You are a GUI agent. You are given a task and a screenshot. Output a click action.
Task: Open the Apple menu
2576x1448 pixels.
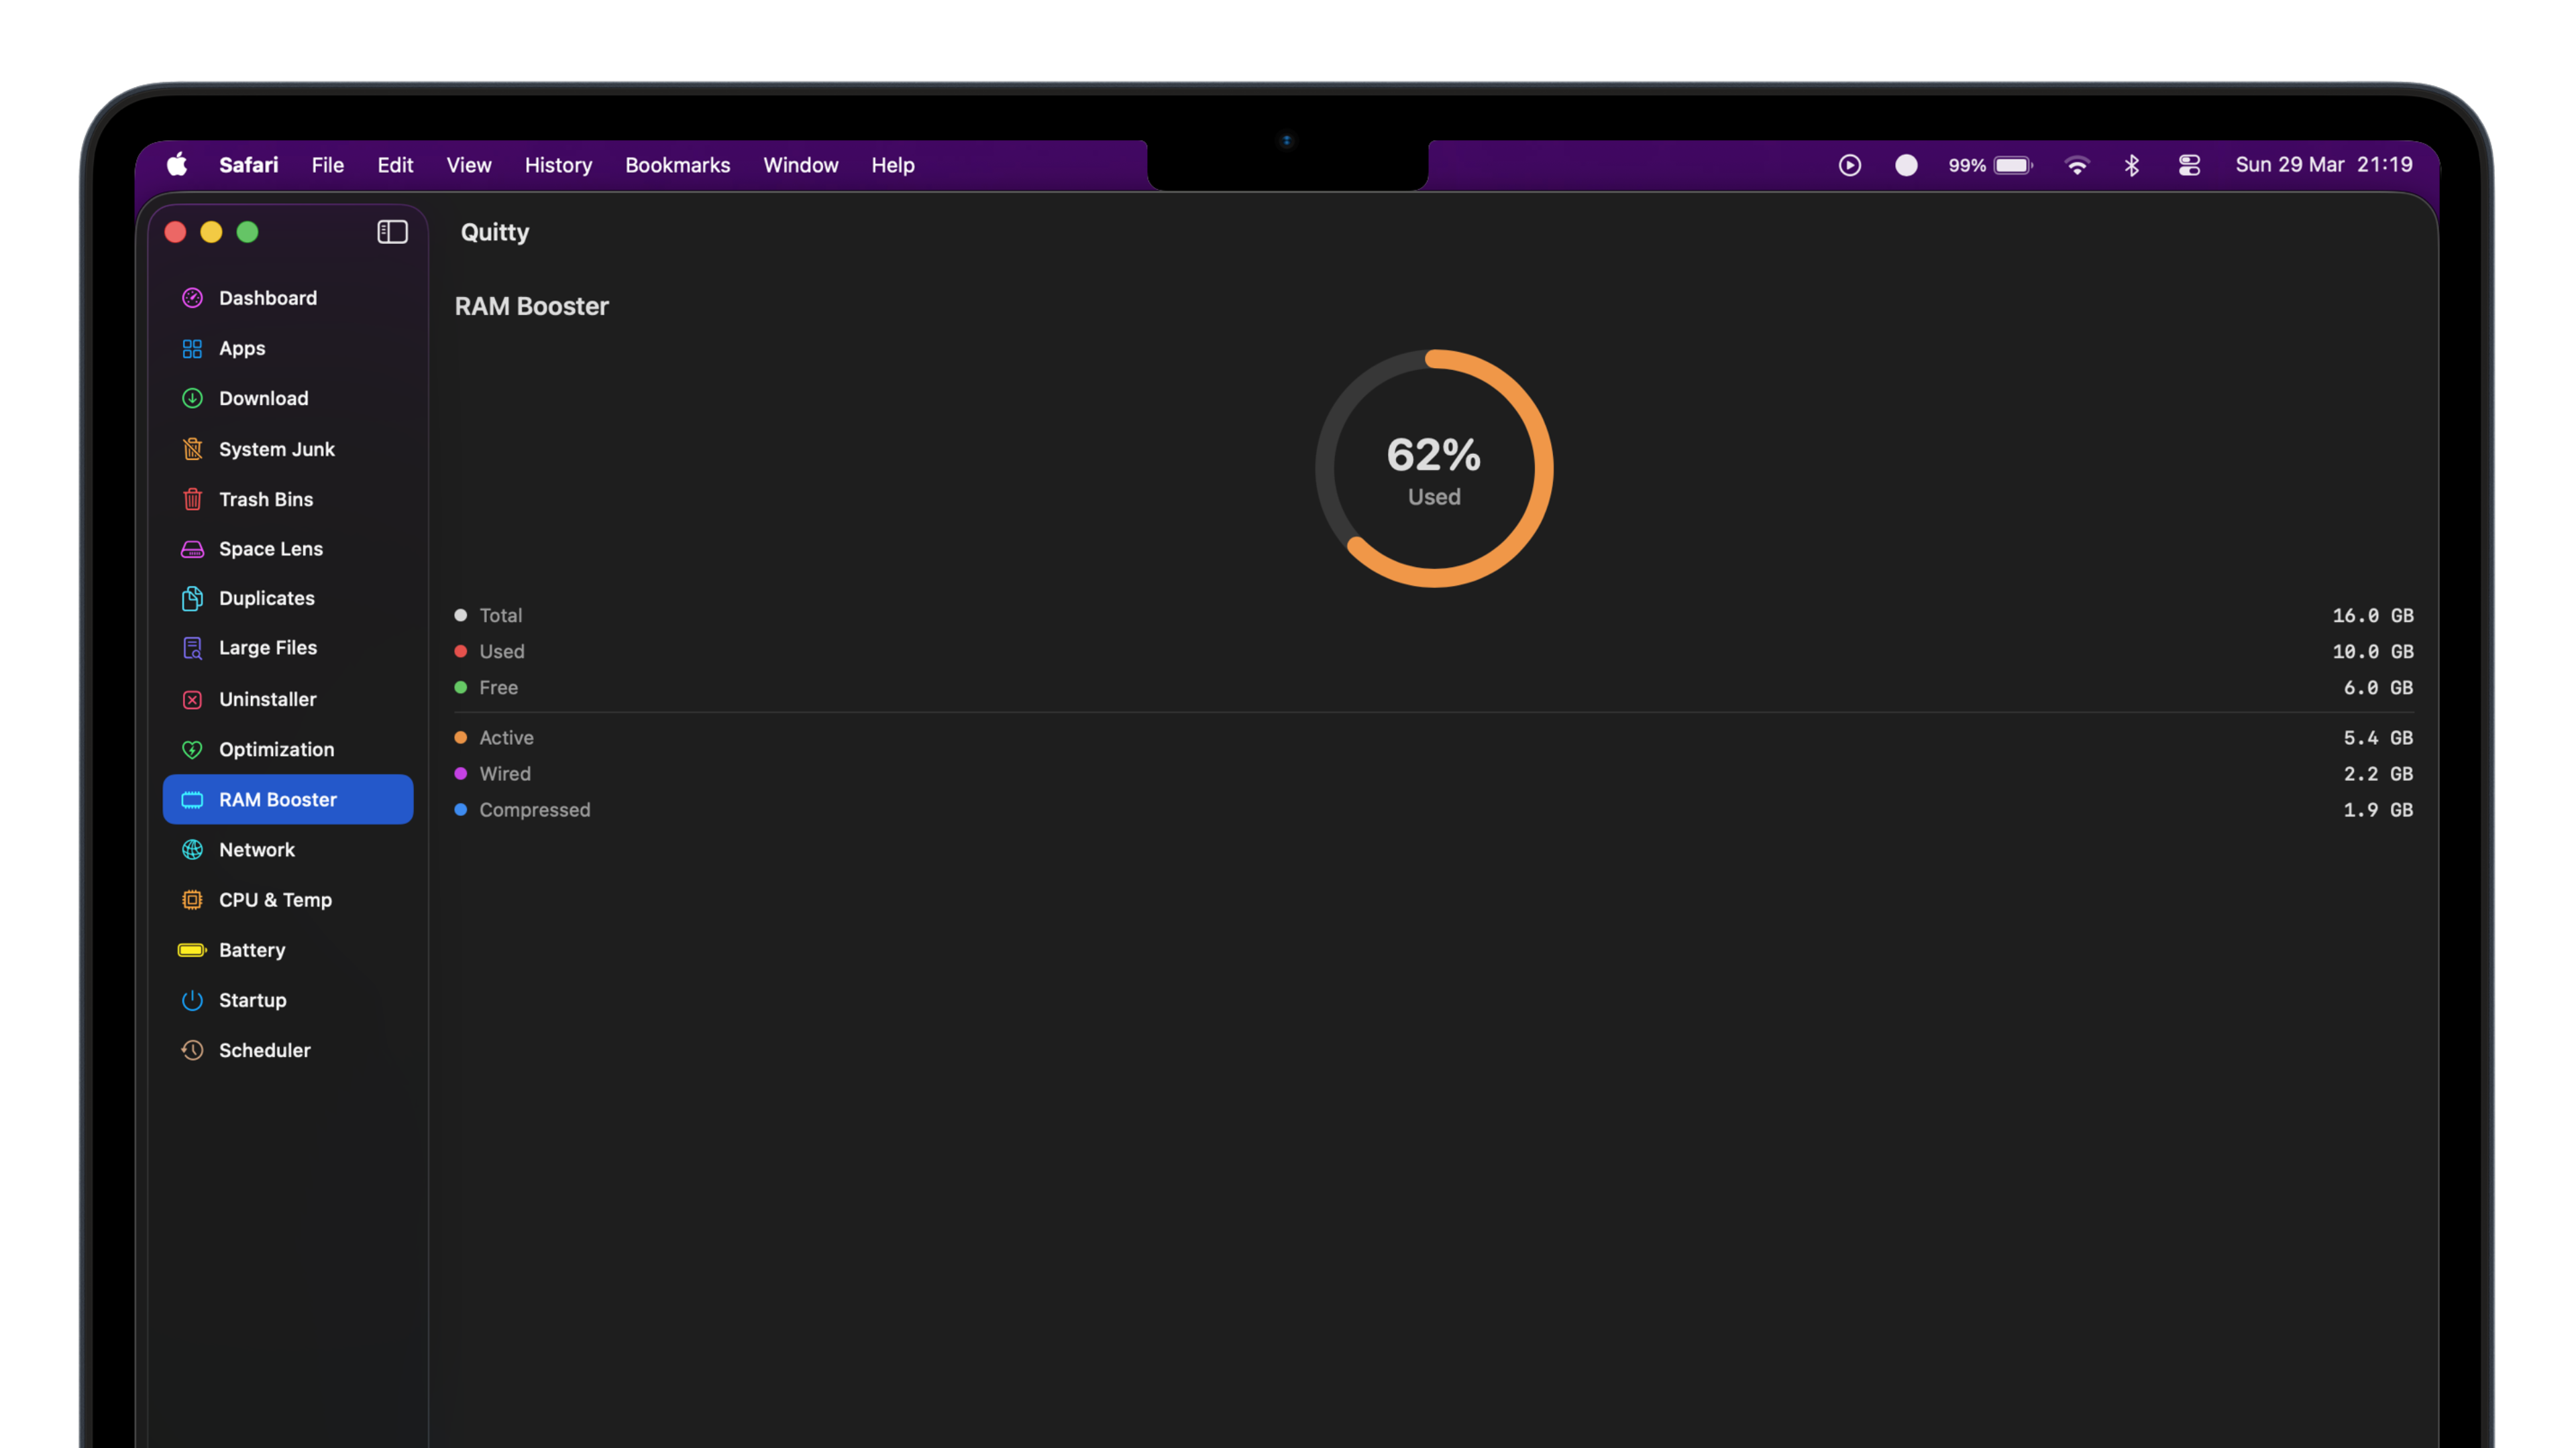177,165
